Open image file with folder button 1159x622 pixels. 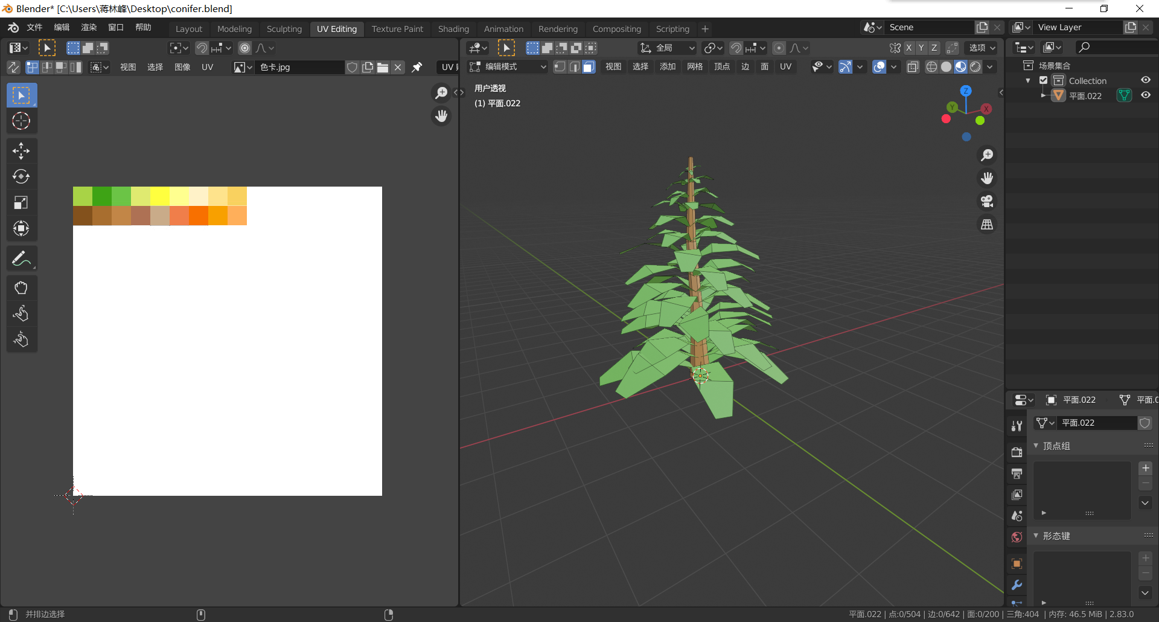point(383,67)
